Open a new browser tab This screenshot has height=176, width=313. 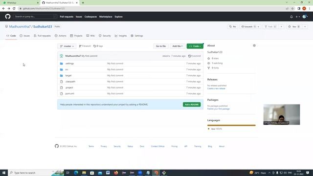pyautogui.click(x=83, y=3)
